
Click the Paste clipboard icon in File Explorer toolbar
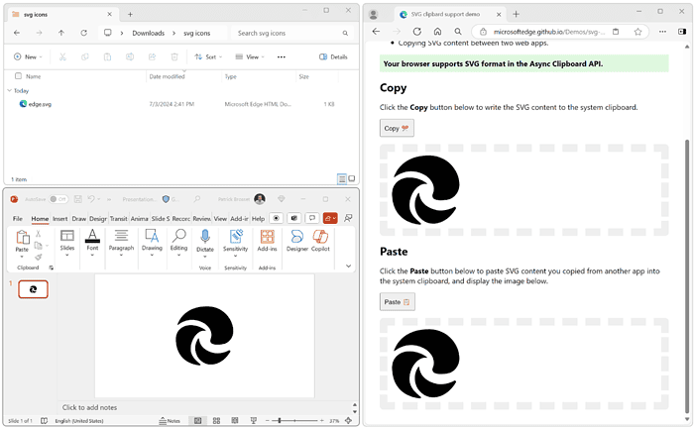pyautogui.click(x=107, y=56)
